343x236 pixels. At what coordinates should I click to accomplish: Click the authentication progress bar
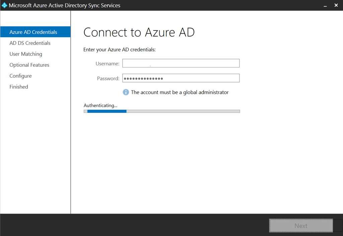(x=162, y=111)
